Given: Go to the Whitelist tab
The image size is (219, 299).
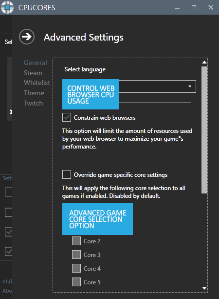Looking at the screenshot, I should [37, 83].
